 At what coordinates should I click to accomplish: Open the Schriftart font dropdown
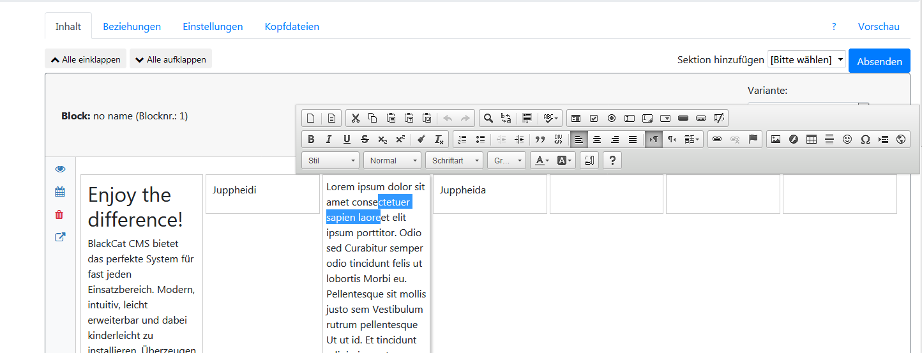[x=454, y=160]
